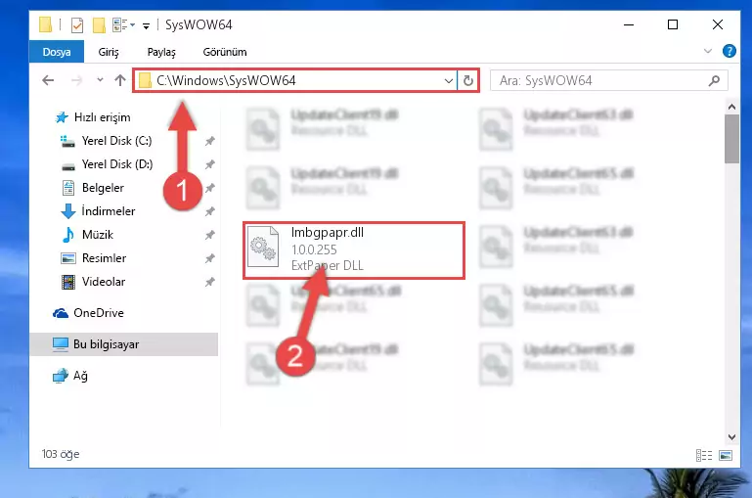
Task: Minimize the SysWOW64 window
Action: (x=628, y=24)
